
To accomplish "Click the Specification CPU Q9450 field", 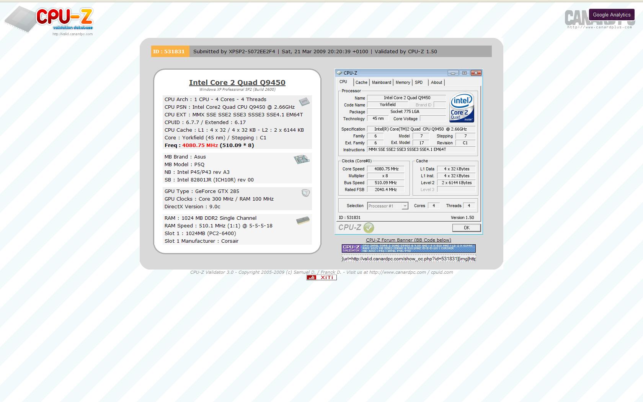I will pos(421,129).
